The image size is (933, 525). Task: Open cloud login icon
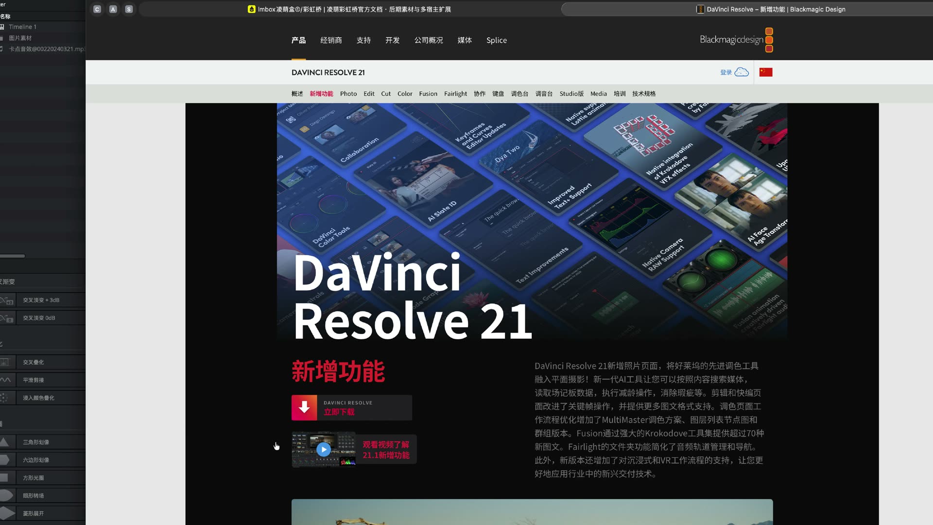coord(742,72)
